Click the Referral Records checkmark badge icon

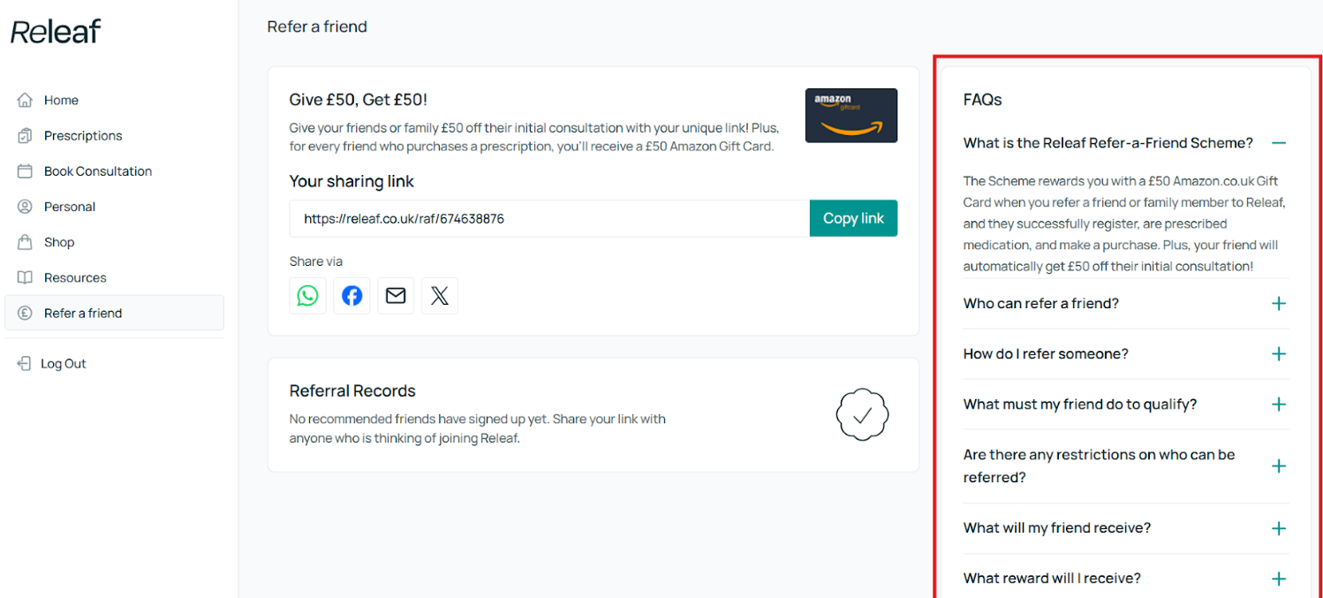click(x=862, y=414)
